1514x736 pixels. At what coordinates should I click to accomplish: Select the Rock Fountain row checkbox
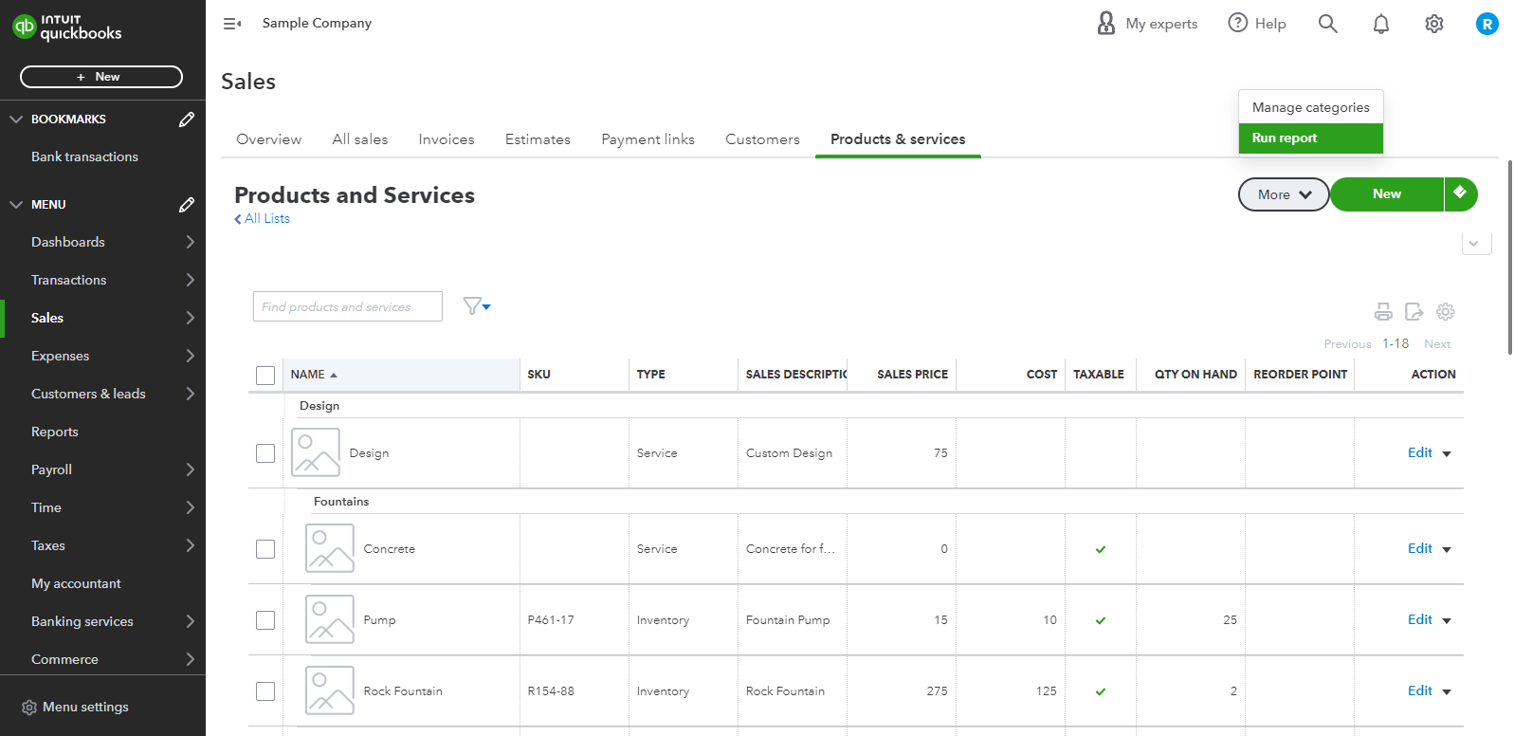tap(265, 691)
